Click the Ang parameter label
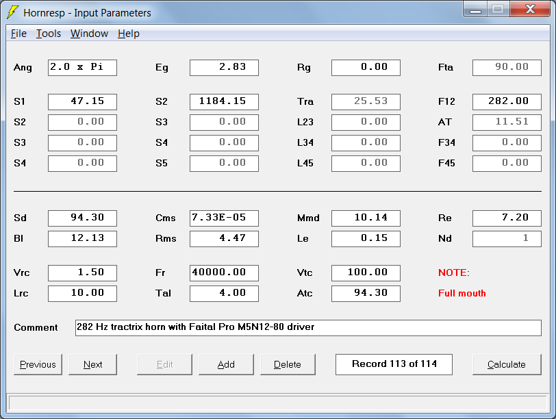The width and height of the screenshot is (556, 419). tap(23, 68)
